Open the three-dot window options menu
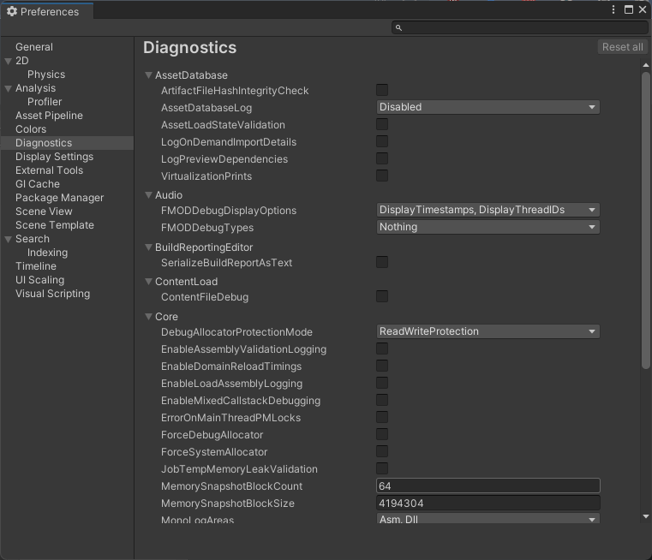This screenshot has height=560, width=652. click(614, 10)
